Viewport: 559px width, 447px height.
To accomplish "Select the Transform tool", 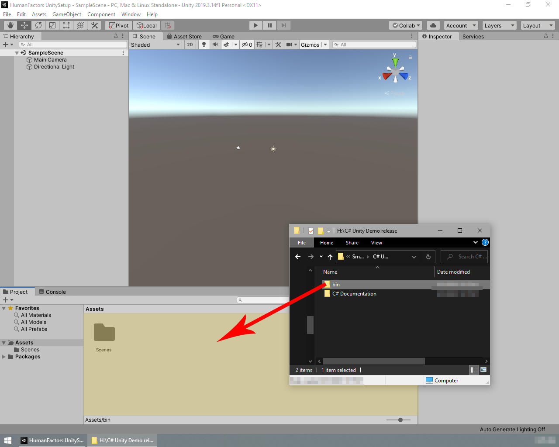I will (80, 25).
